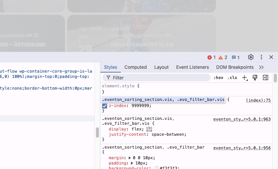This screenshot has width=278, height=169.
Task: Switch to the Computed tab
Action: coord(135,67)
